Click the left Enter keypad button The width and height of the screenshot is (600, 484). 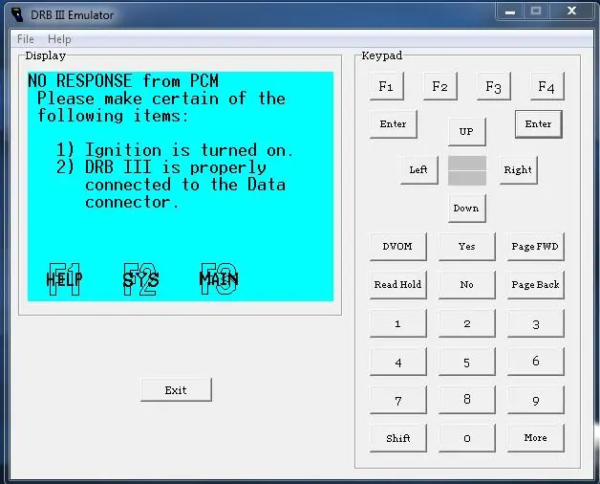[x=394, y=124]
